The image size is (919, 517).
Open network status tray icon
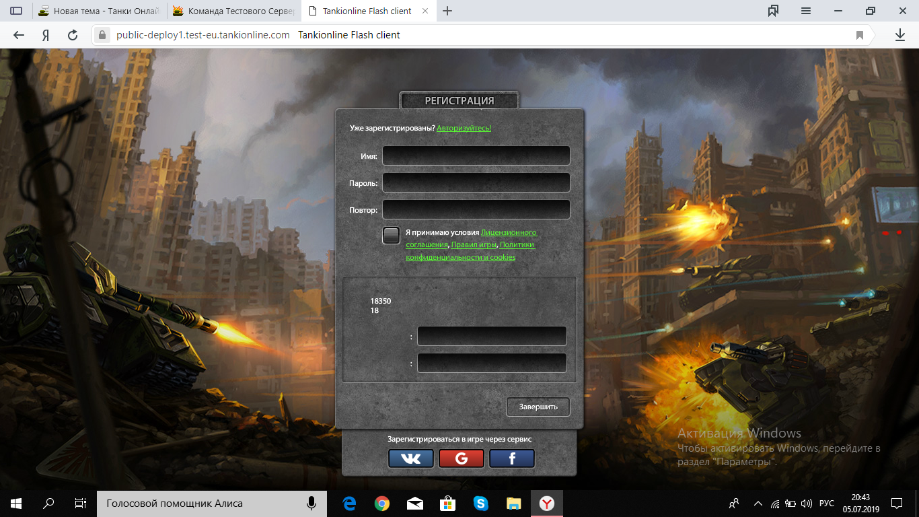775,503
